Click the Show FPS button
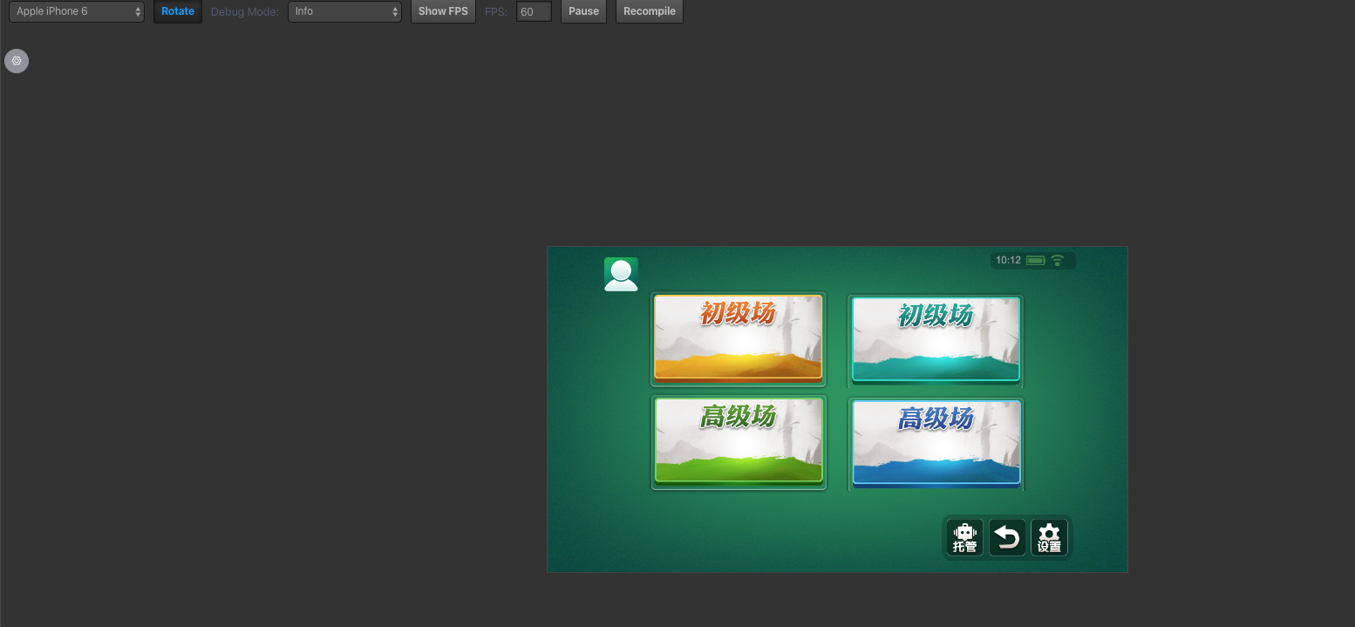 point(443,11)
